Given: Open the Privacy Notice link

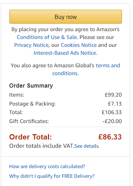Looking at the screenshot, I should coord(31,45).
